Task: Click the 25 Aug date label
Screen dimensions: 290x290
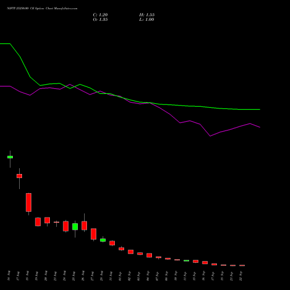Action: 74,275
